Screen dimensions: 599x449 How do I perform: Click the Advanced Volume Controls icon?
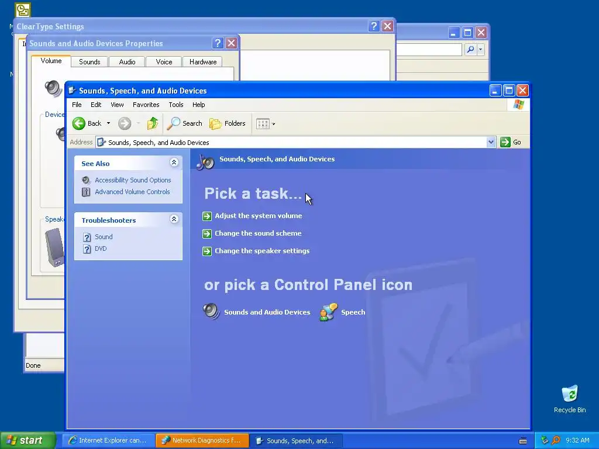click(87, 192)
